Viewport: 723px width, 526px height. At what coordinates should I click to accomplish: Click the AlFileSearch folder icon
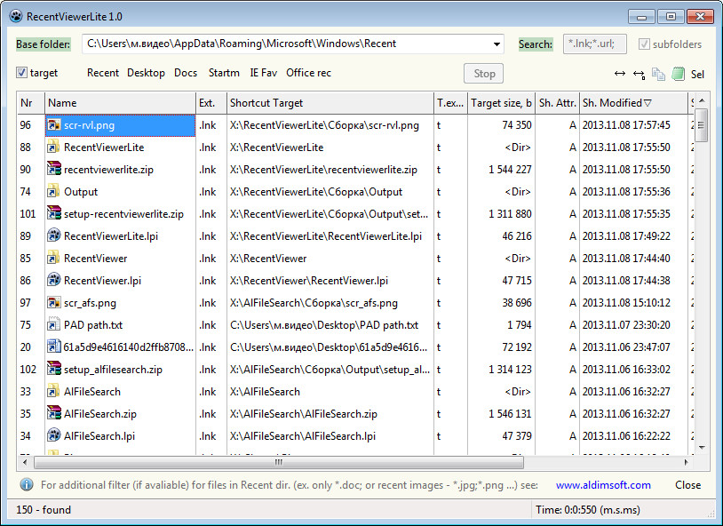[x=54, y=391]
